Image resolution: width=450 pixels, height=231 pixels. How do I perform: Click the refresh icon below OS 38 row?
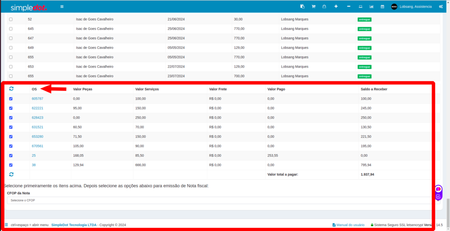11,174
